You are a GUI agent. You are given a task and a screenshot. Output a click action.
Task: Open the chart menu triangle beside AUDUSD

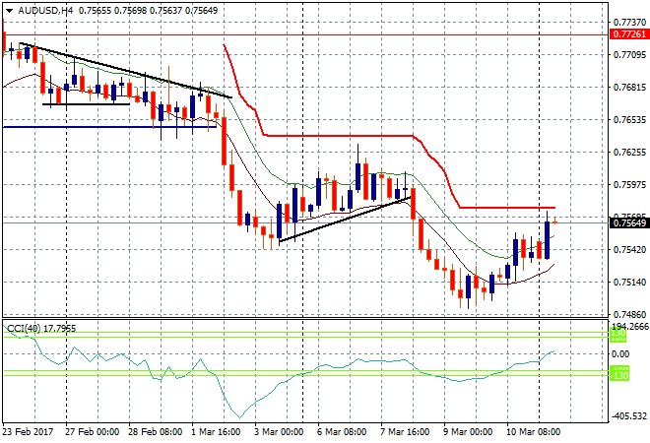pyautogui.click(x=9, y=11)
